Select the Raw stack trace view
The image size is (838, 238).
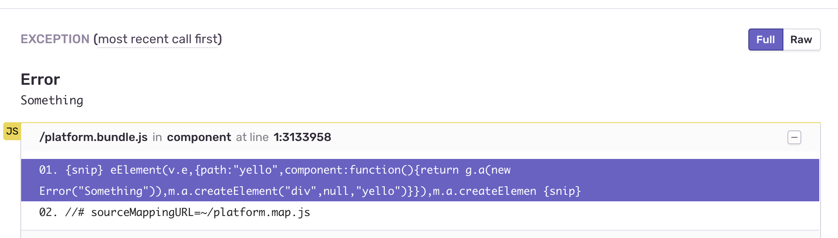click(801, 40)
